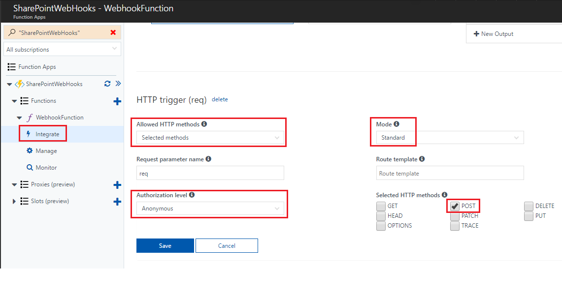Show info for Selected HTTP methods
This screenshot has height=298, width=562.
click(444, 195)
